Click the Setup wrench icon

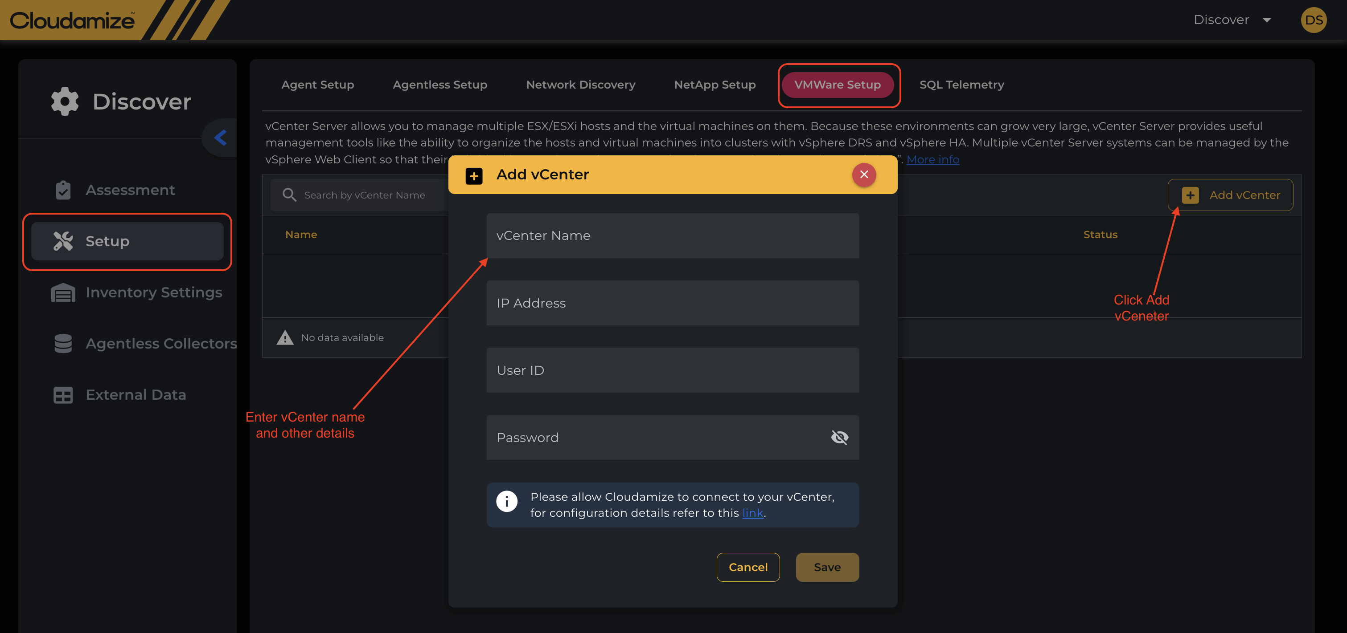point(63,241)
